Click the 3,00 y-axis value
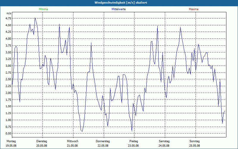Viewport: 238px width, 149px height. [x=9, y=66]
